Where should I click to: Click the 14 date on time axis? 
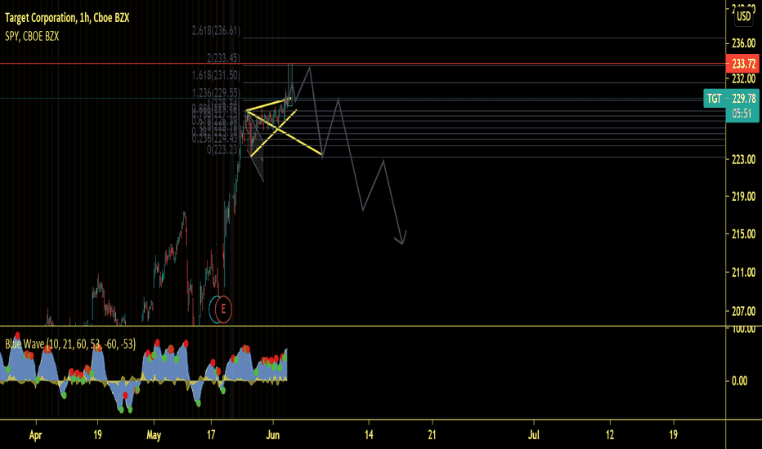click(x=369, y=435)
